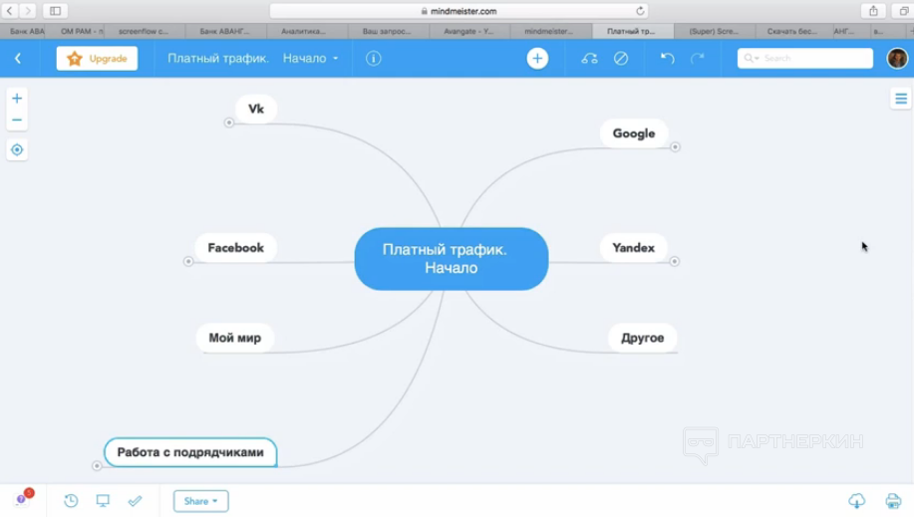Select the Yandex topic node
The image size is (914, 517).
634,248
